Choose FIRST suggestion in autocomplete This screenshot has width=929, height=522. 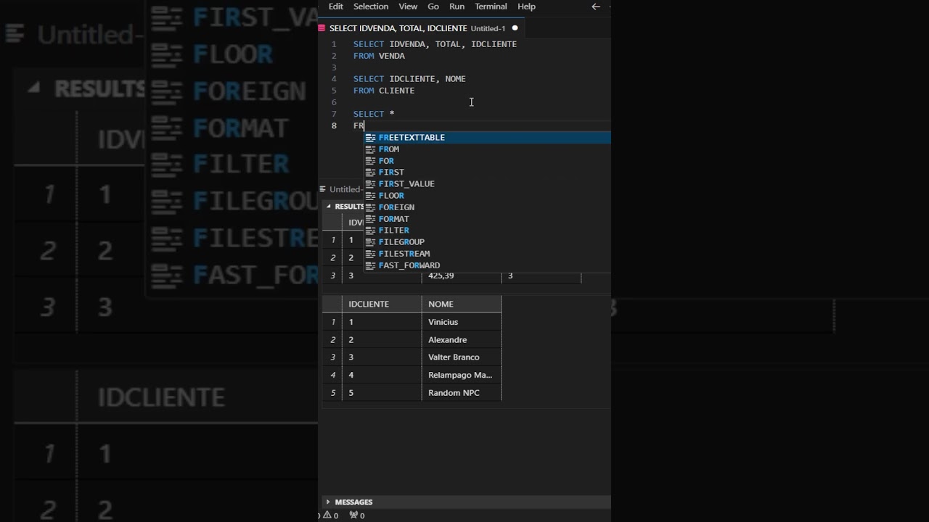click(x=487, y=173)
